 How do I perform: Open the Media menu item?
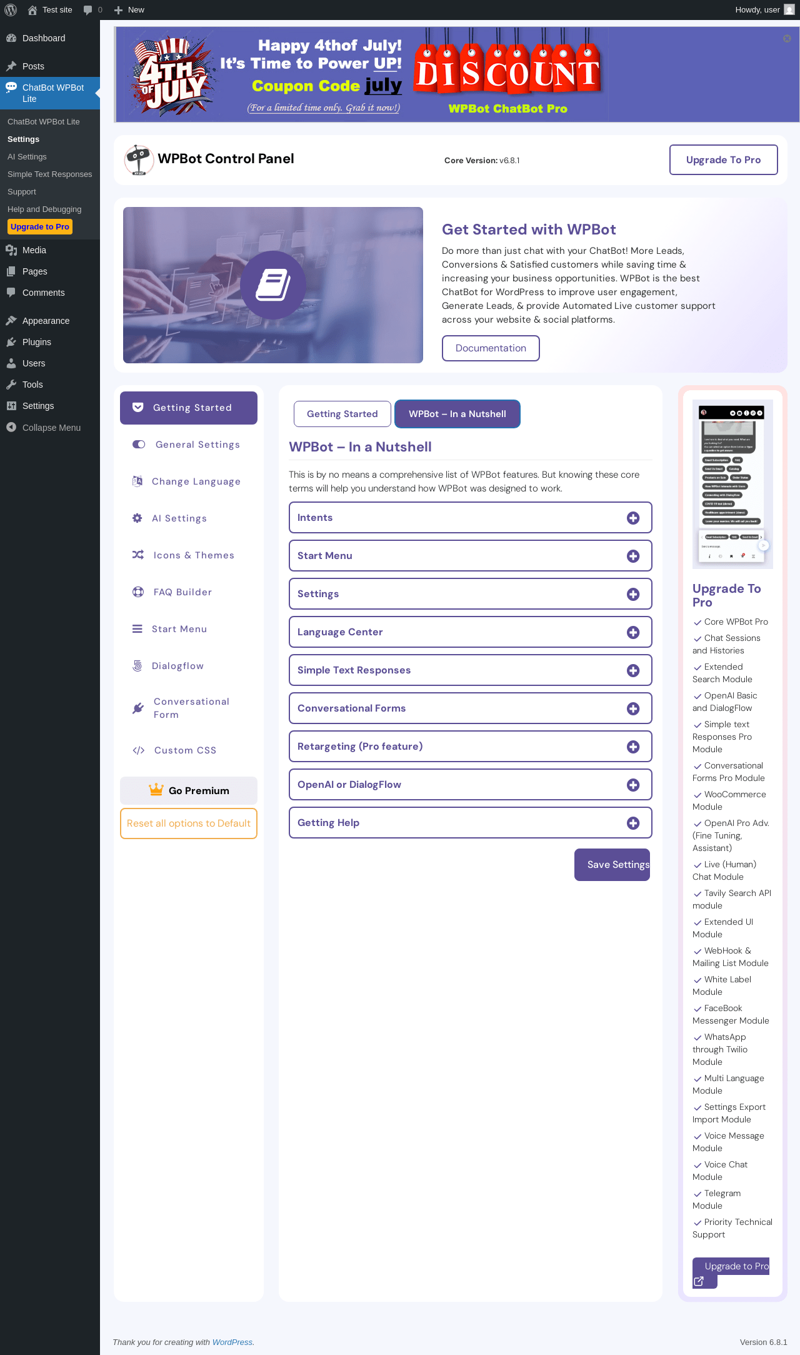(x=50, y=250)
